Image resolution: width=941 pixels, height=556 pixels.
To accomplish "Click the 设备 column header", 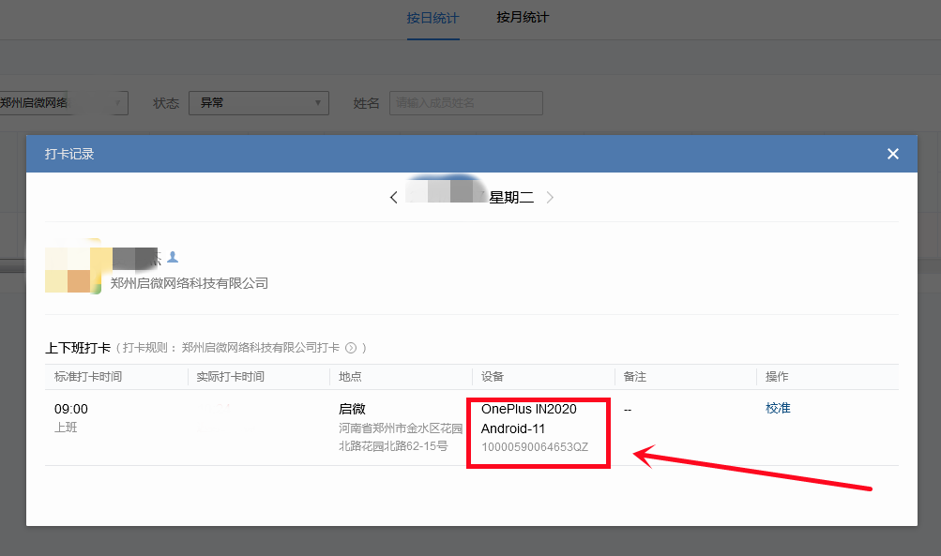I will (x=493, y=377).
